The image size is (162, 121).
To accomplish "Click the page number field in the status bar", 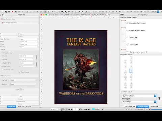I will click(x=76, y=109).
